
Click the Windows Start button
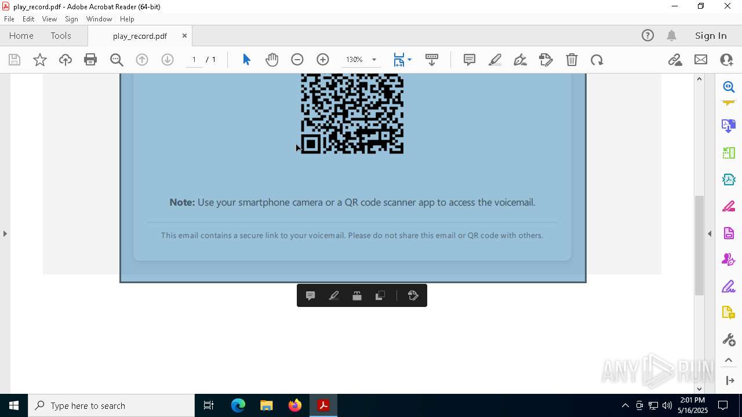[14, 405]
